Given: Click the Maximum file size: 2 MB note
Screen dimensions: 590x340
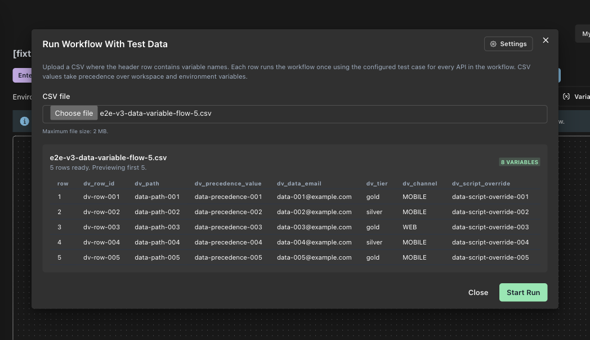Looking at the screenshot, I should click(75, 131).
